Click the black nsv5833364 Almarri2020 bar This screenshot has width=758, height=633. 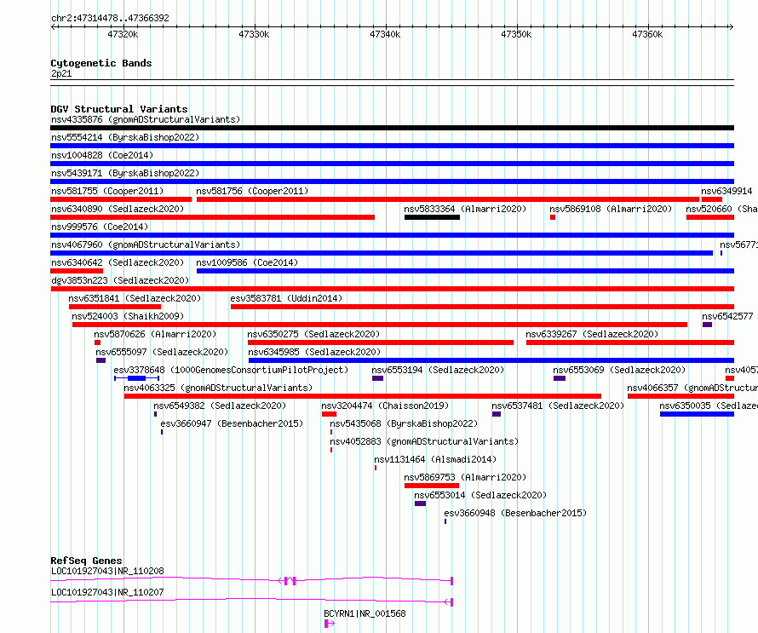click(432, 217)
